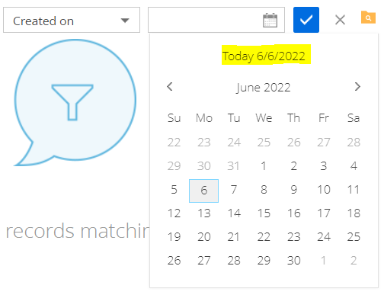Pick Saturday June 25
Image resolution: width=384 pixels, height=295 pixels.
(x=354, y=237)
